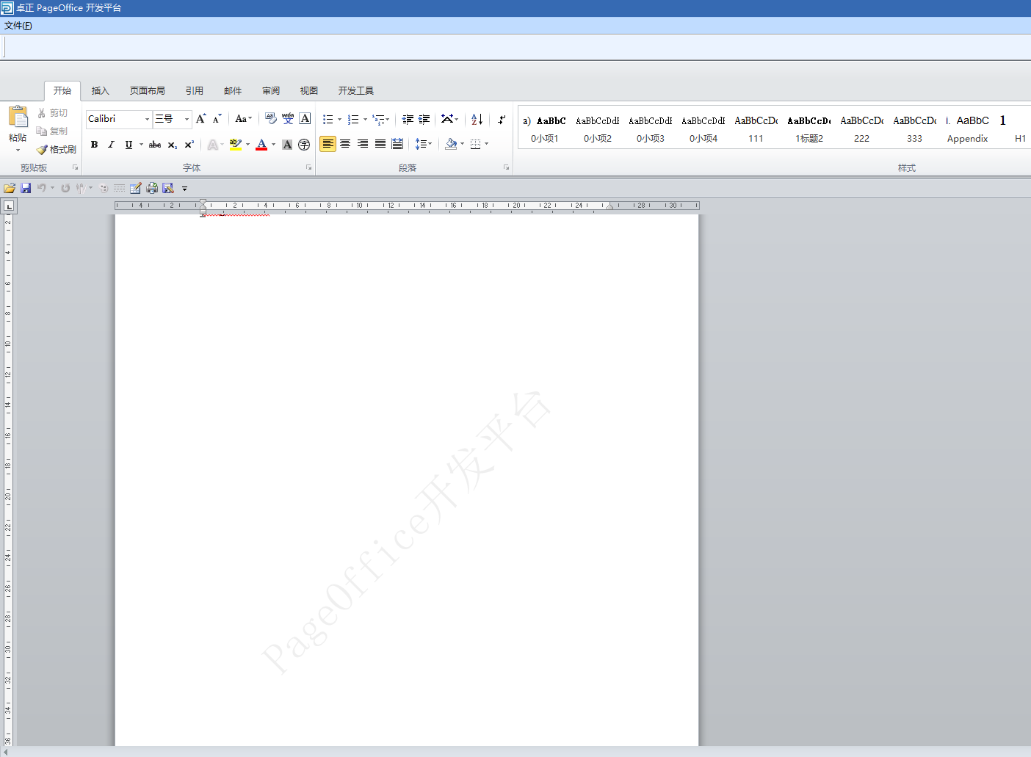Toggle Bold formatting
The height and width of the screenshot is (757, 1031).
click(x=94, y=145)
